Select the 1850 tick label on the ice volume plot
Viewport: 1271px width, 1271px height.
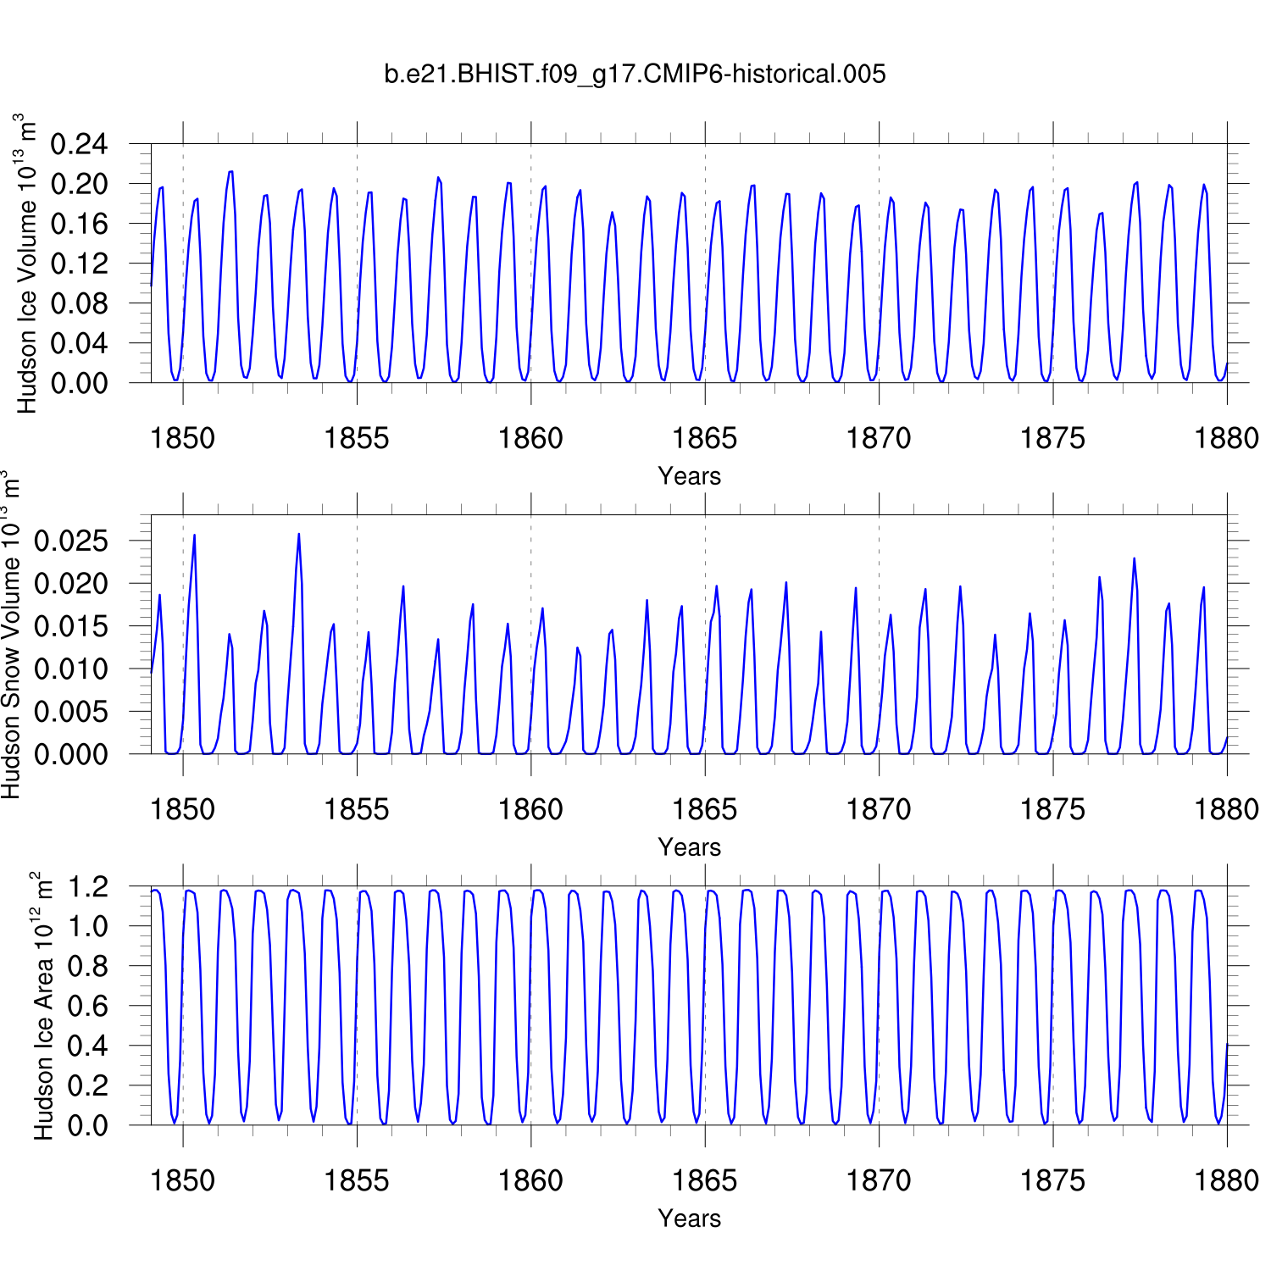[x=182, y=438]
